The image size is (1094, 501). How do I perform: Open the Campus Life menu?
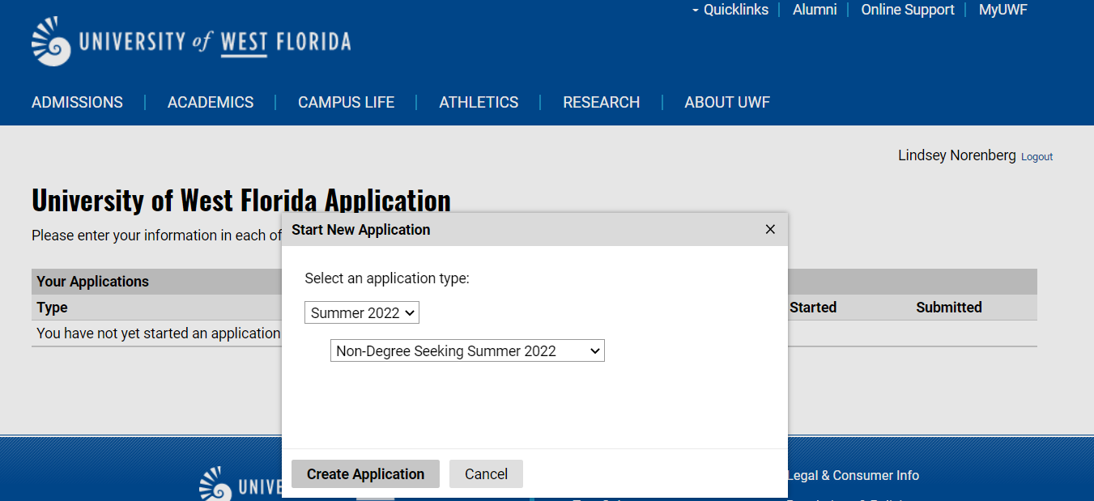tap(346, 102)
